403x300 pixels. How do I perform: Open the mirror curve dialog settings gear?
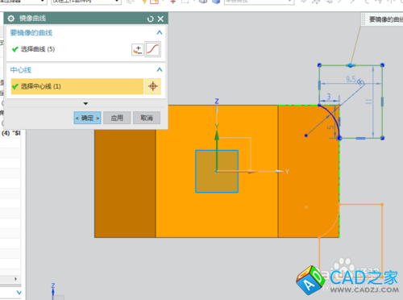[11, 19]
